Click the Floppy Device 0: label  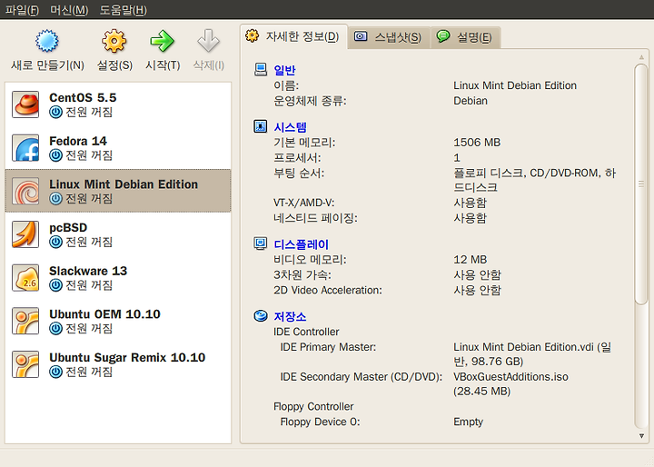320,422
